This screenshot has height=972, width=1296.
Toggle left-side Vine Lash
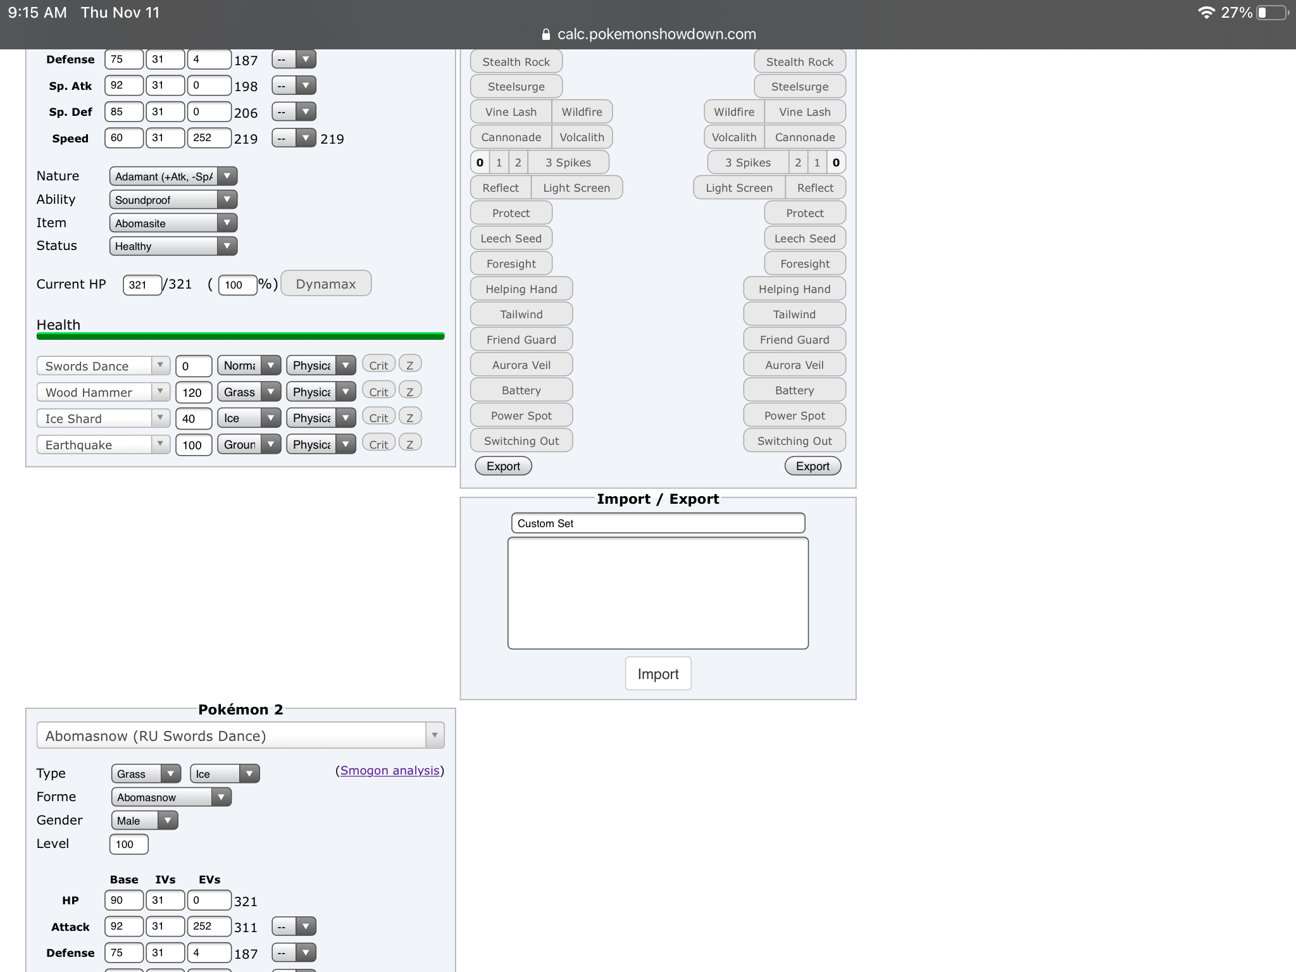click(x=511, y=111)
